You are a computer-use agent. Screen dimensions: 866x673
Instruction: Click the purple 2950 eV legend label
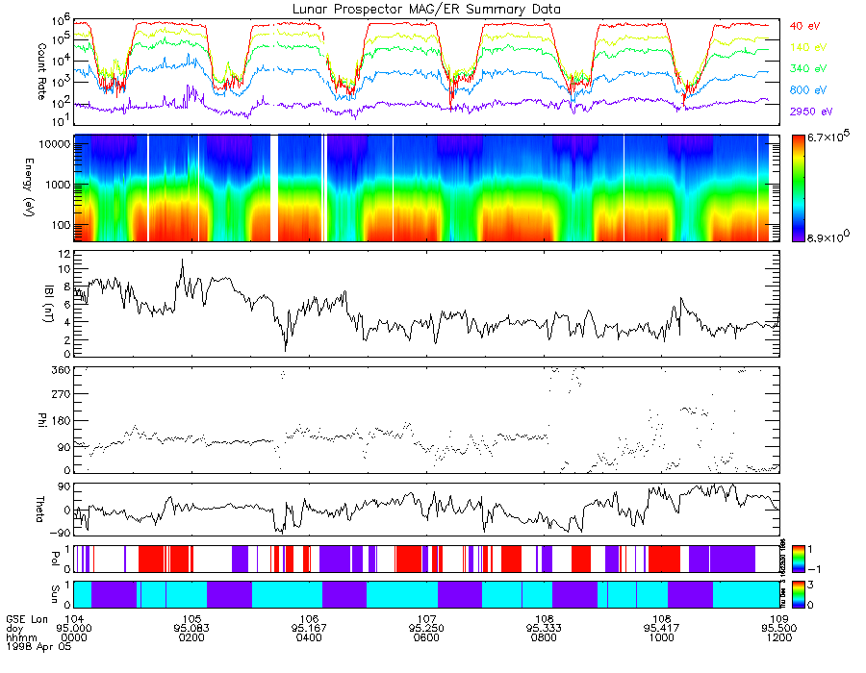tap(811, 112)
